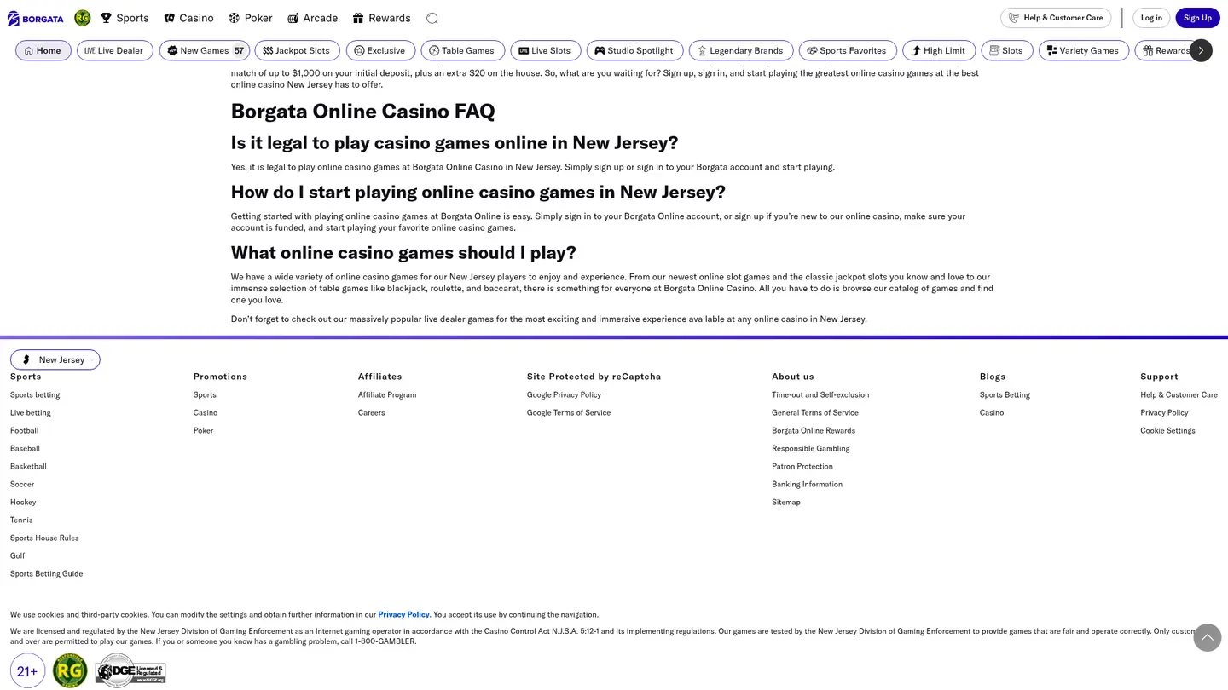This screenshot has height=690, width=1228.
Task: Click the Borgata logo
Action: [x=36, y=18]
